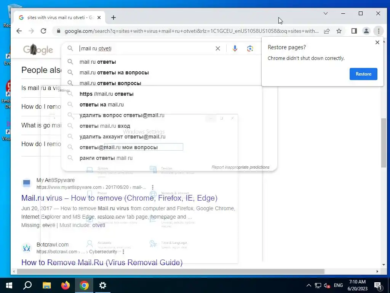390x293 pixels.
Task: Search by image with Google Lens
Action: pyautogui.click(x=250, y=48)
